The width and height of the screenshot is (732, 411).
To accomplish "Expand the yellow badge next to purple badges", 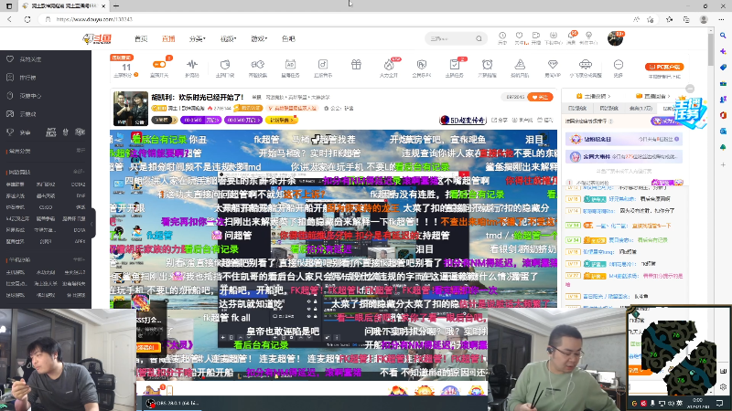I will (282, 120).
